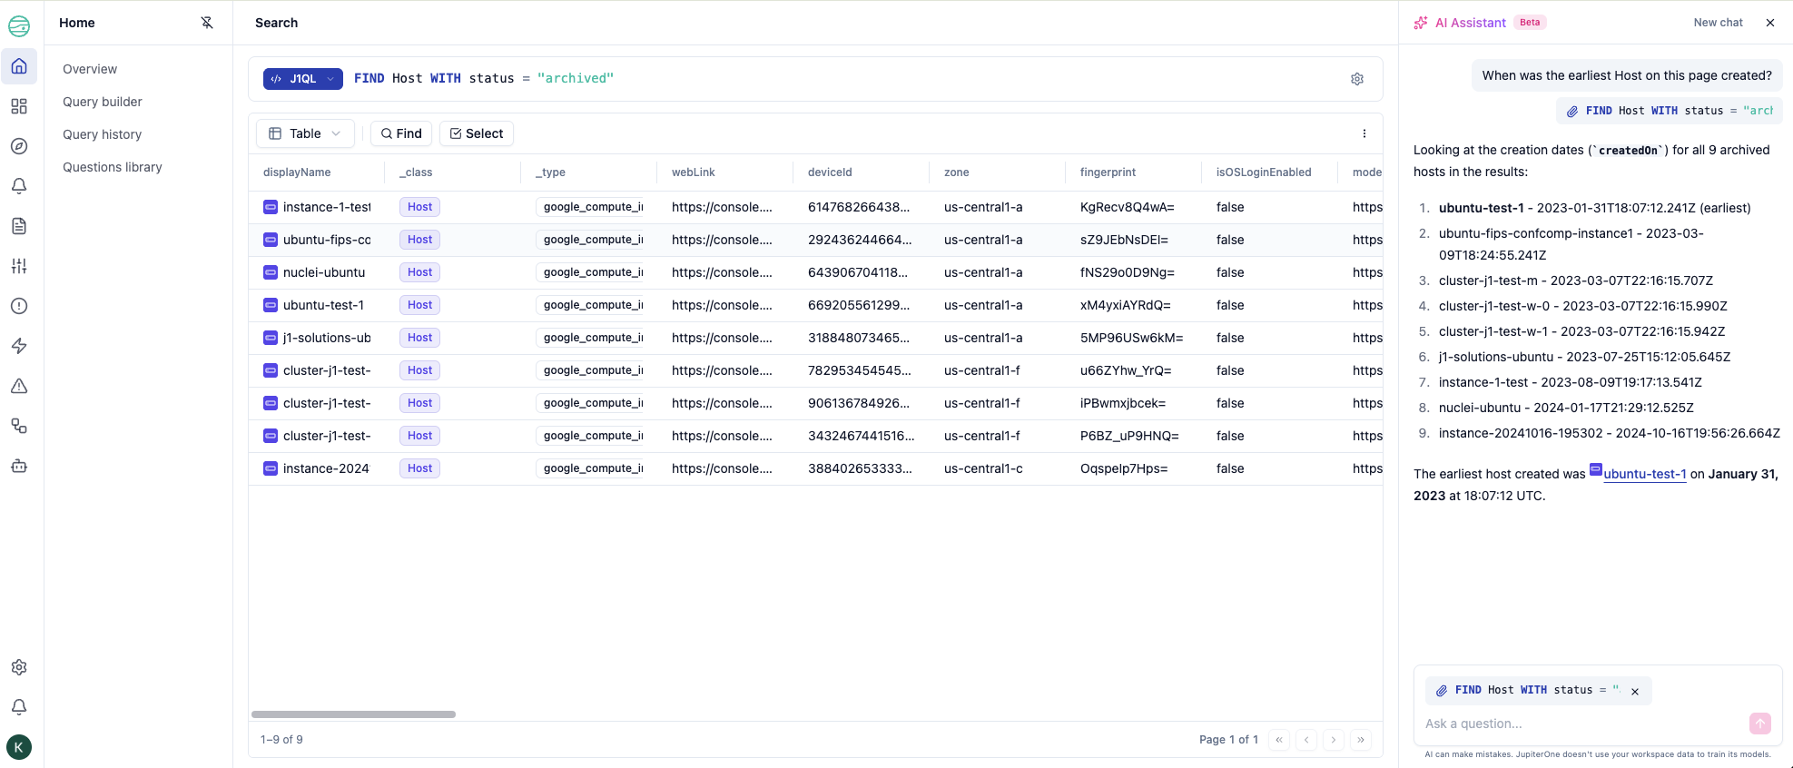Click the ubuntu-fips-cc display name cell
This screenshot has width=1793, height=768.
(x=327, y=240)
